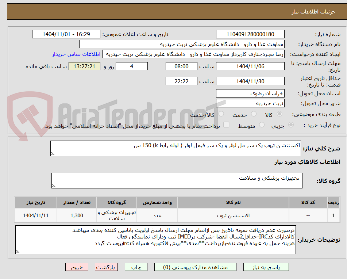Viewport: 347px width, 279px height.
Task: Click the response deadline date 1404/11/06
Action: point(250,66)
